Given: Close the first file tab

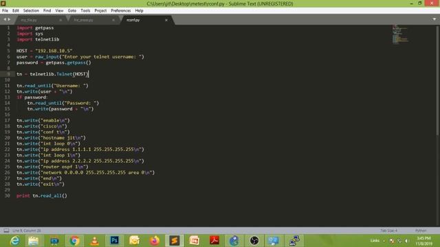Looking at the screenshot, I should [60, 20].
